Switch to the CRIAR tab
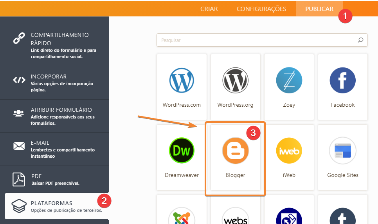This screenshot has width=378, height=224. click(x=209, y=9)
